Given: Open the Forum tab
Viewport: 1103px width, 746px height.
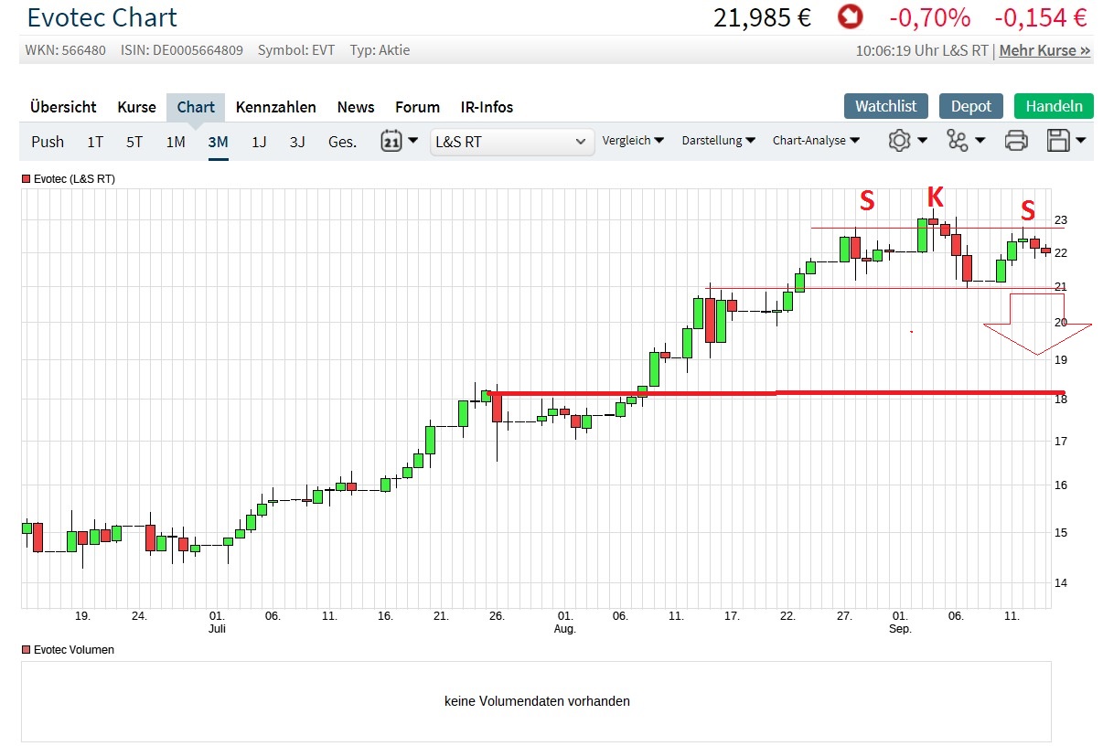Looking at the screenshot, I should tap(417, 107).
